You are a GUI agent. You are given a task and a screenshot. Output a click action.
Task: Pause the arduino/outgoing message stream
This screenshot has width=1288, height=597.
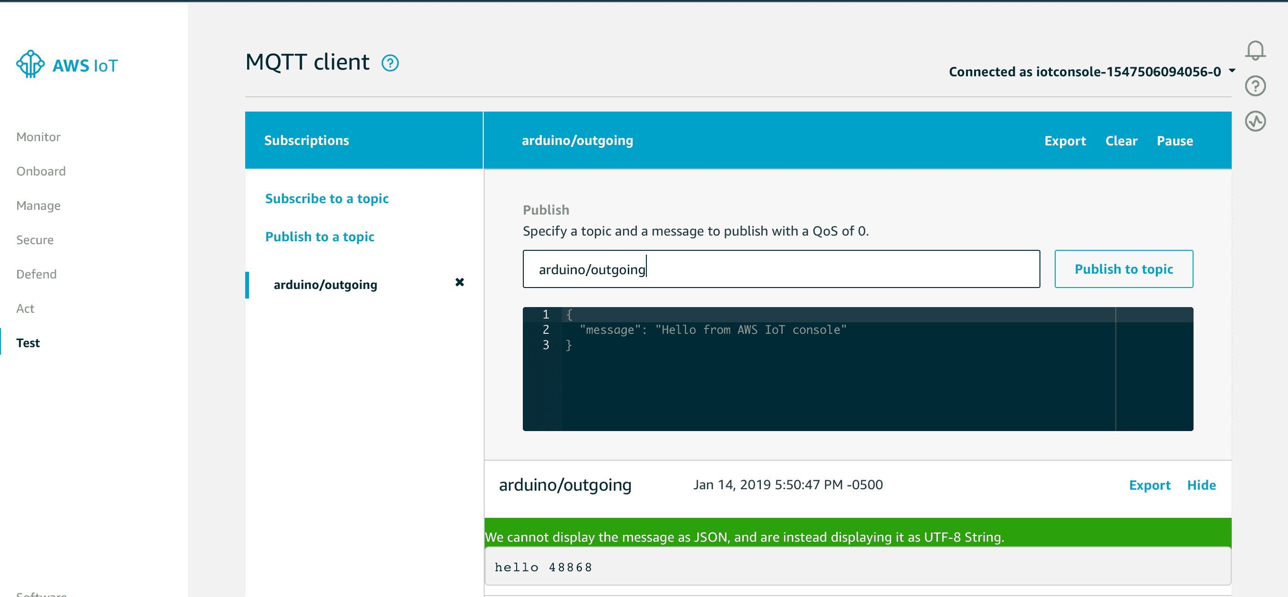1174,141
